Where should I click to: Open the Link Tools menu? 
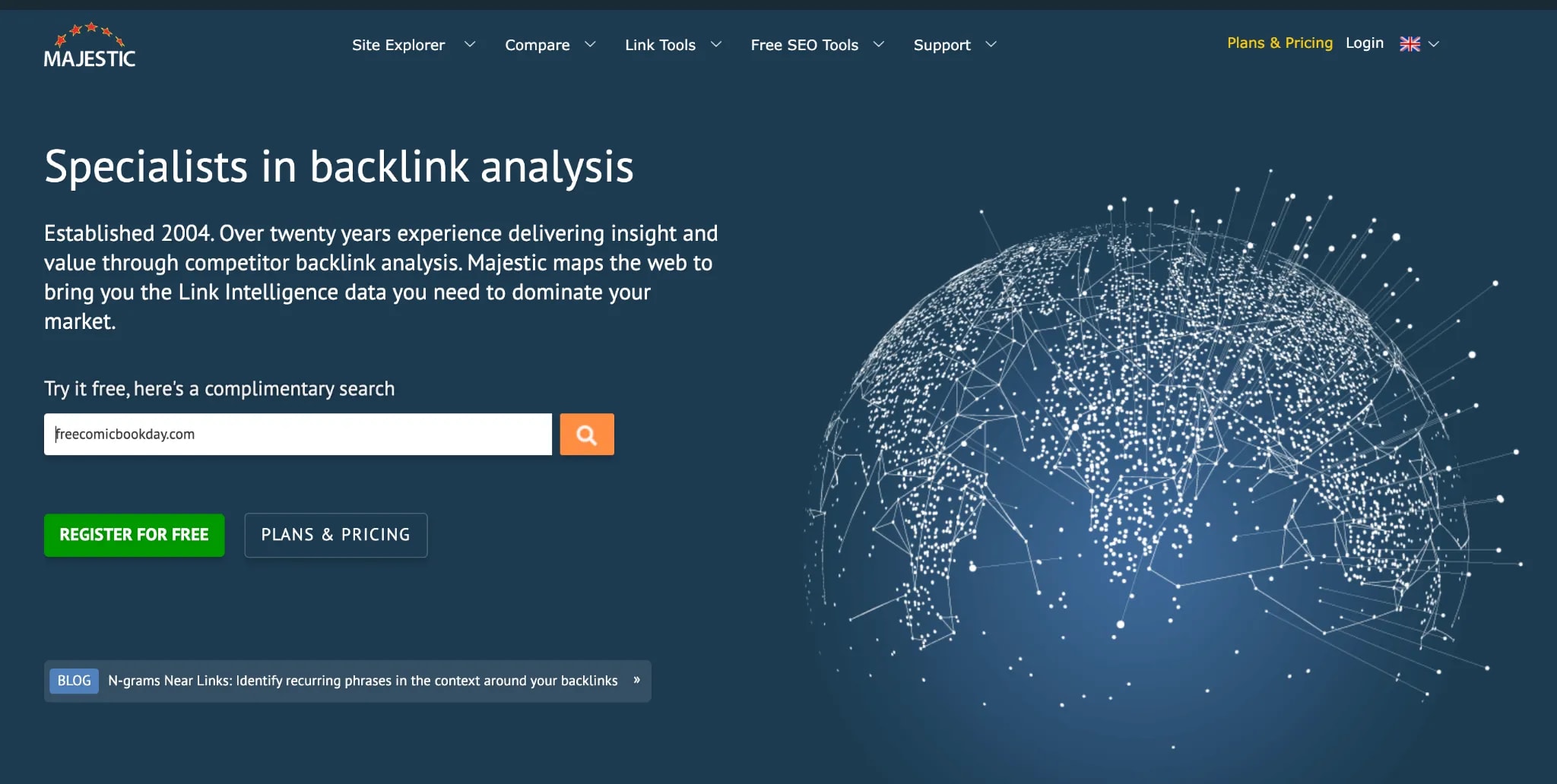660,45
